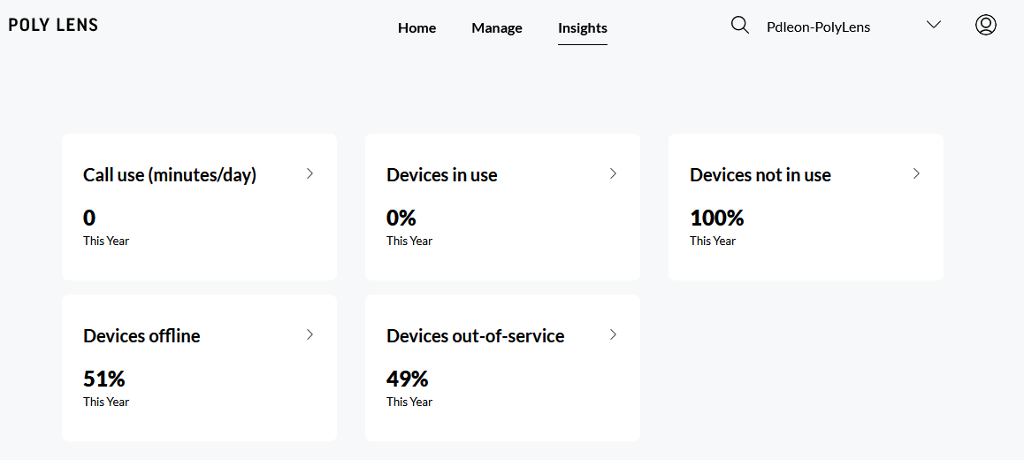Image resolution: width=1024 pixels, height=460 pixels.
Task: Click the search magnifier icon
Action: 740,25
